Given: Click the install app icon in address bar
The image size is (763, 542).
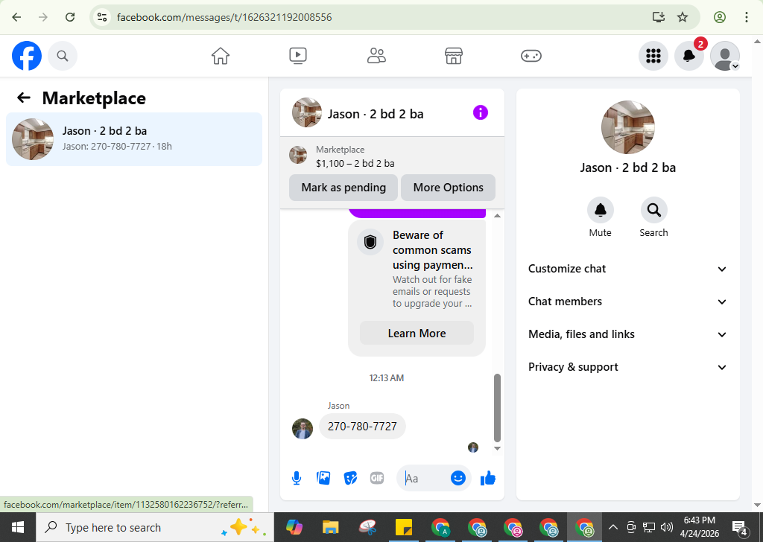Looking at the screenshot, I should coord(659,17).
